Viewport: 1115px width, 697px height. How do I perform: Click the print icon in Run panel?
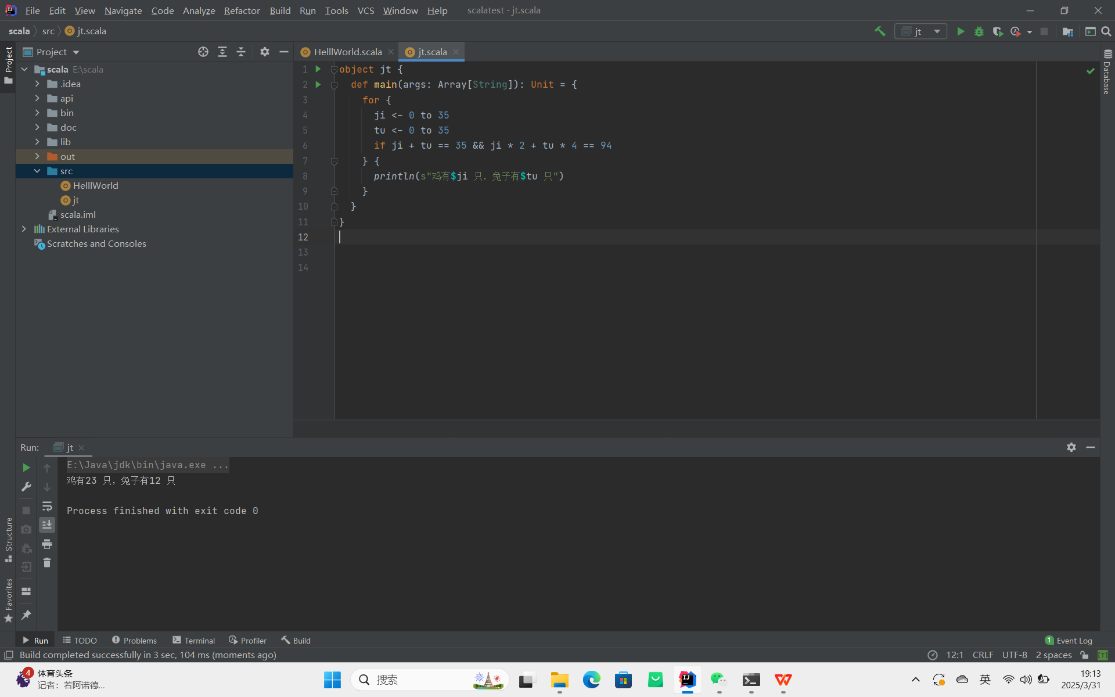[47, 544]
